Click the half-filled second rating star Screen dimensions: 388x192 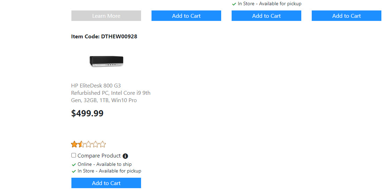[x=82, y=144]
